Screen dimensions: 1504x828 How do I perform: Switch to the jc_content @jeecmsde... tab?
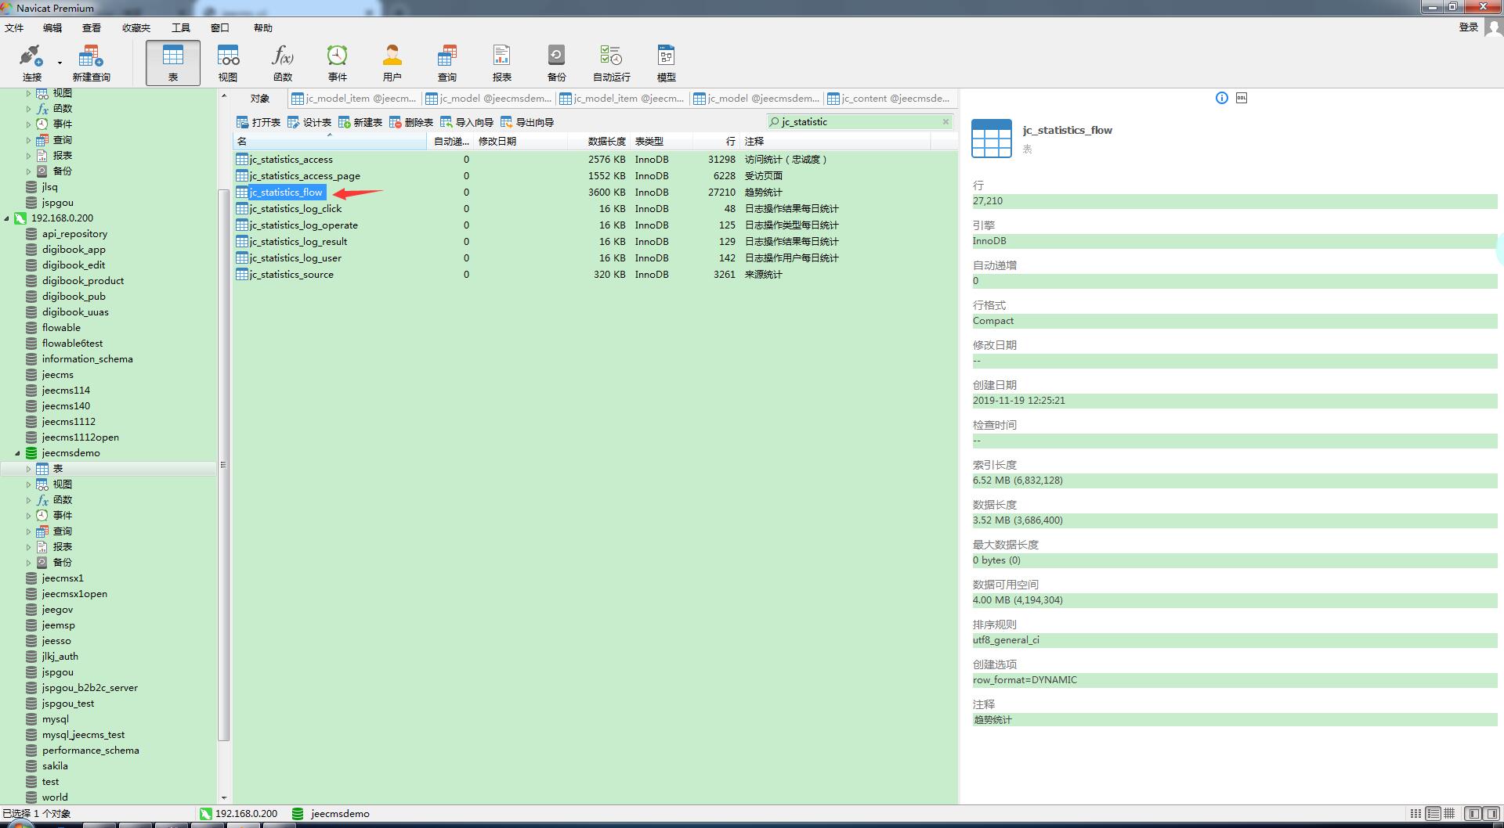[889, 99]
